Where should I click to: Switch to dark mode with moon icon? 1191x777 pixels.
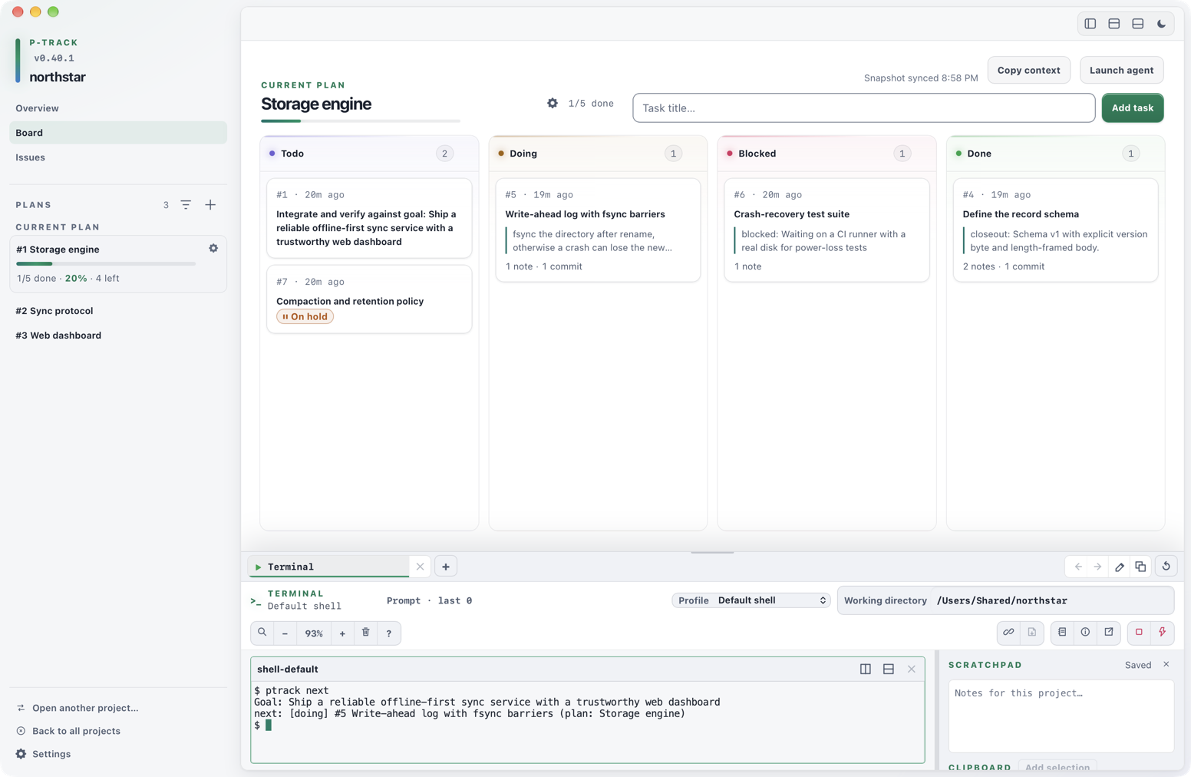point(1161,24)
